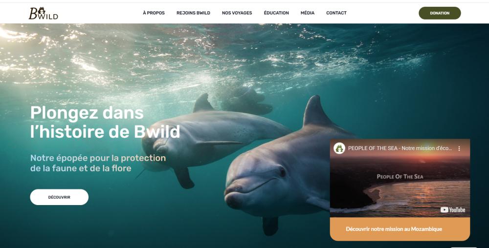Viewport: 489px width, 248px height.
Task: Click the white DÉCOUVRIR button
Action: click(59, 197)
